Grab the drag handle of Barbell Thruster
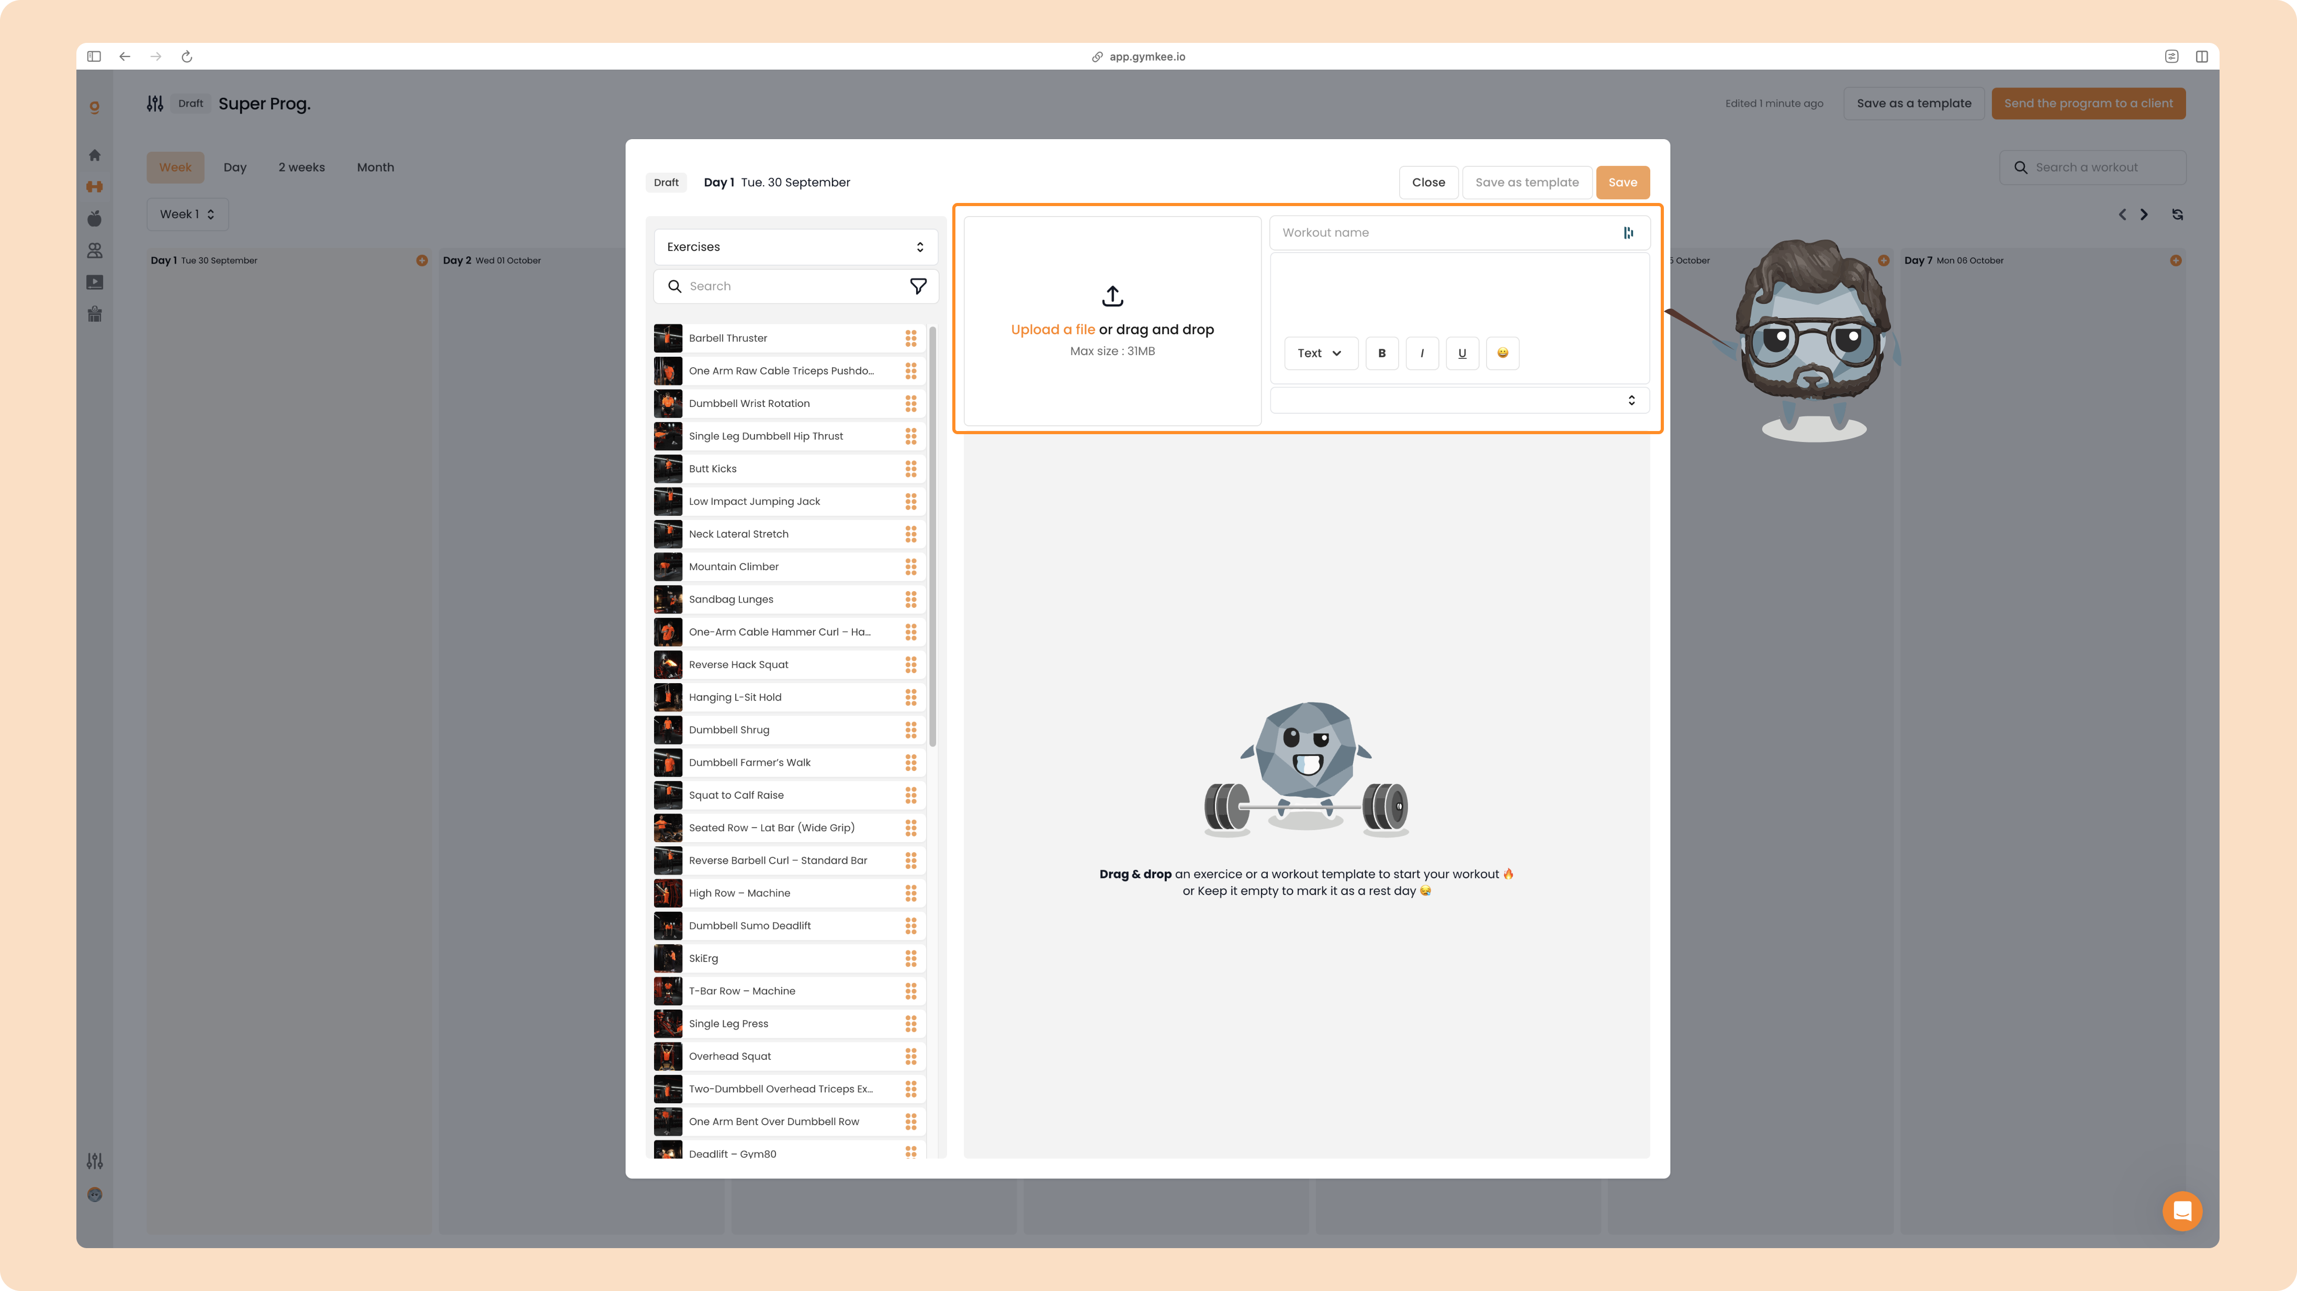The width and height of the screenshot is (2297, 1291). [910, 338]
